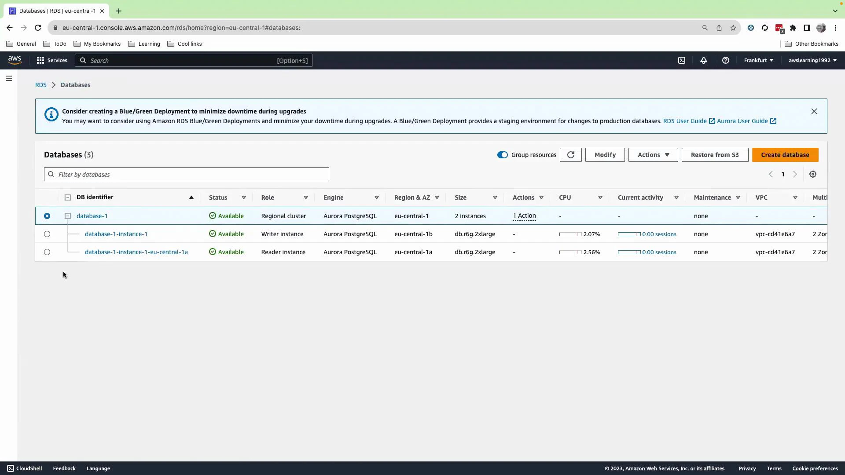Open the AWS help question mark icon

[726, 60]
